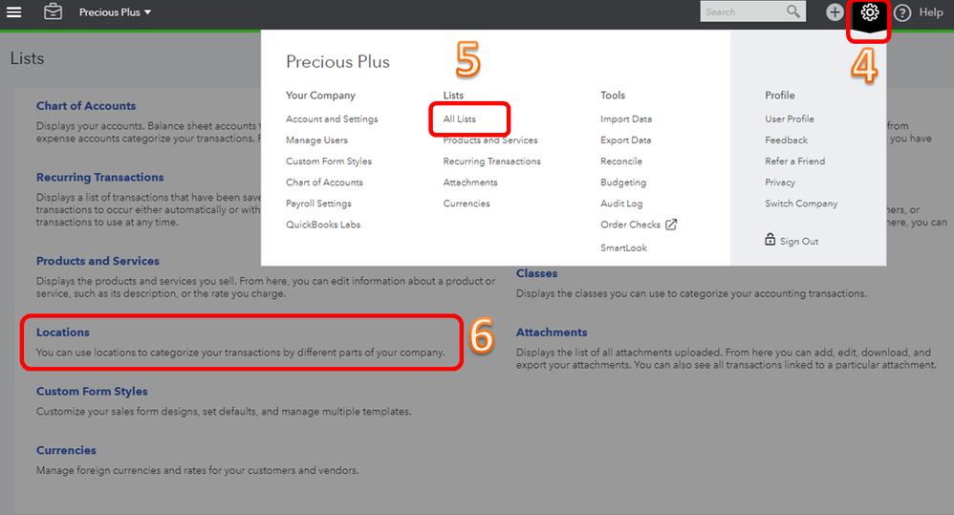Click the Sign Out link
The width and height of the screenshot is (954, 515).
click(x=799, y=242)
